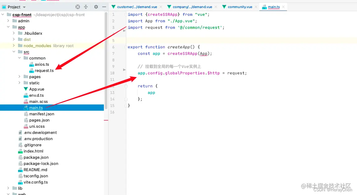Screen dimensions: 357x195
Task: Fold the createApp function at line 6
Action: pos(126,47)
